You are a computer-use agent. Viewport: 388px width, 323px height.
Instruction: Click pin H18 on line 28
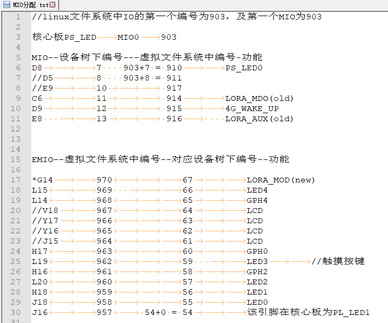pos(40,292)
